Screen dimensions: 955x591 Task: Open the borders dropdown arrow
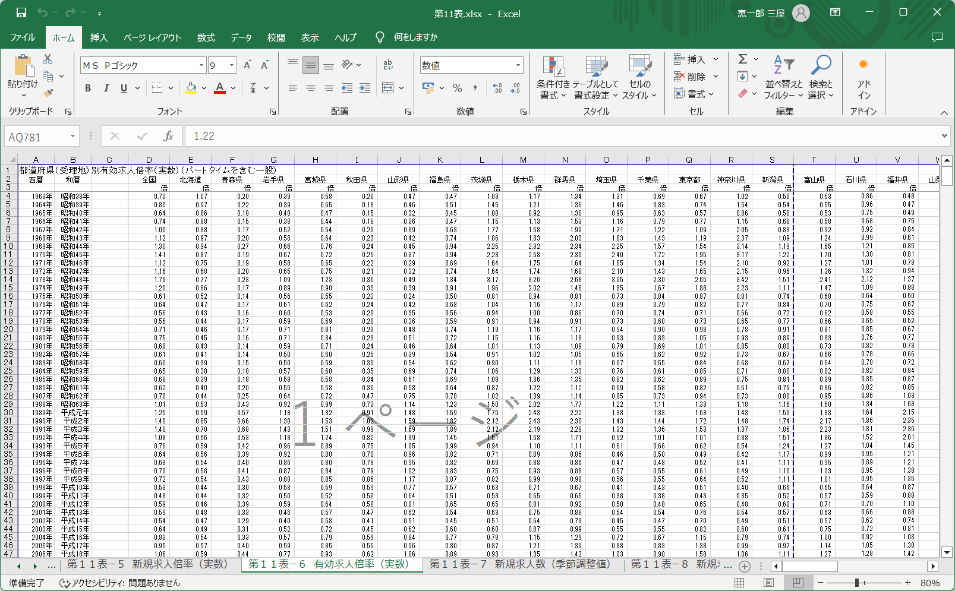[x=171, y=88]
